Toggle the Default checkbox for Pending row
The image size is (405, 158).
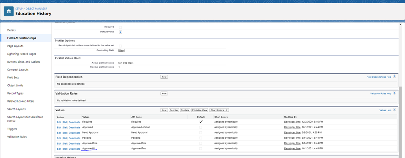(201, 138)
